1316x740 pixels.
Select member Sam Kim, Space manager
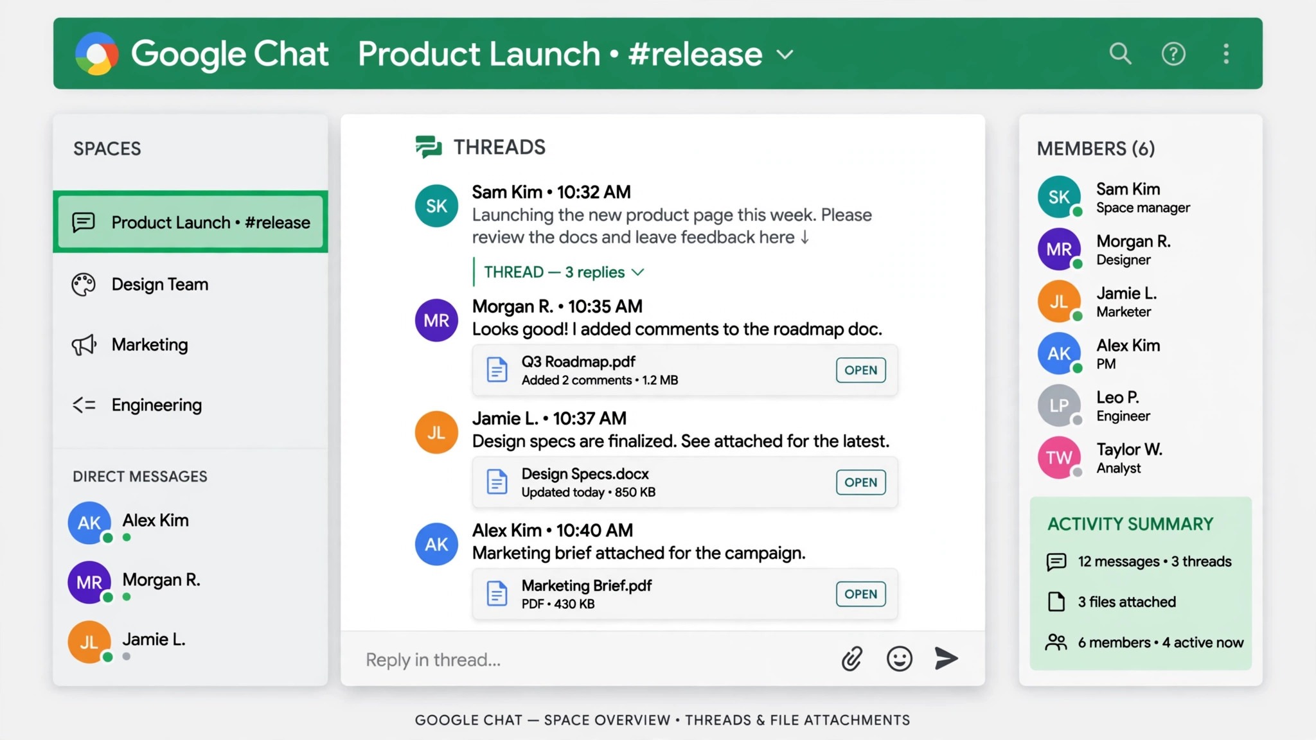tap(1141, 197)
